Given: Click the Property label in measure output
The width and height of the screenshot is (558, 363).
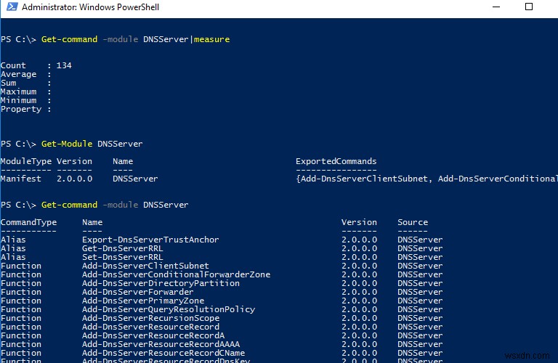Looking at the screenshot, I should point(21,109).
